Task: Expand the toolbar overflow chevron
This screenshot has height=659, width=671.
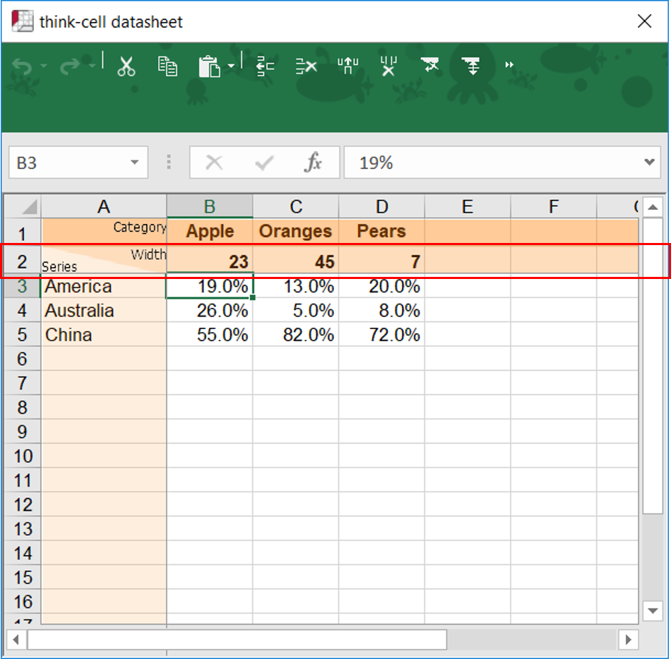Action: click(510, 65)
